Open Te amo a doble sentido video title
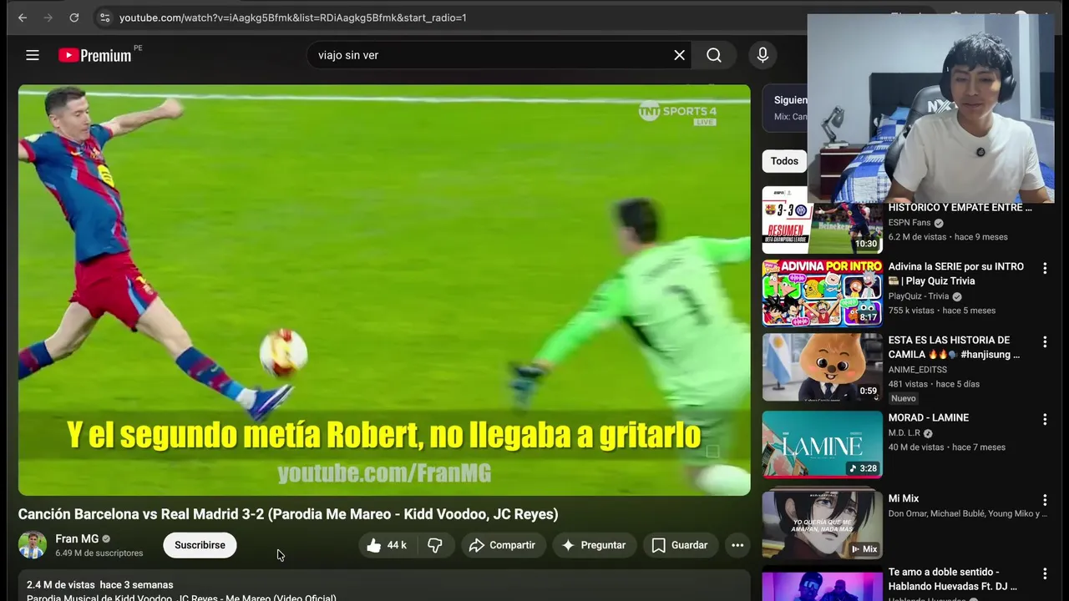Screen dimensions: 1069x601 click(953, 579)
